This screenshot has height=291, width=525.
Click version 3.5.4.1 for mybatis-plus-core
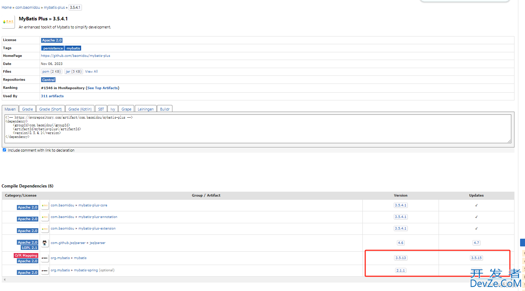401,205
